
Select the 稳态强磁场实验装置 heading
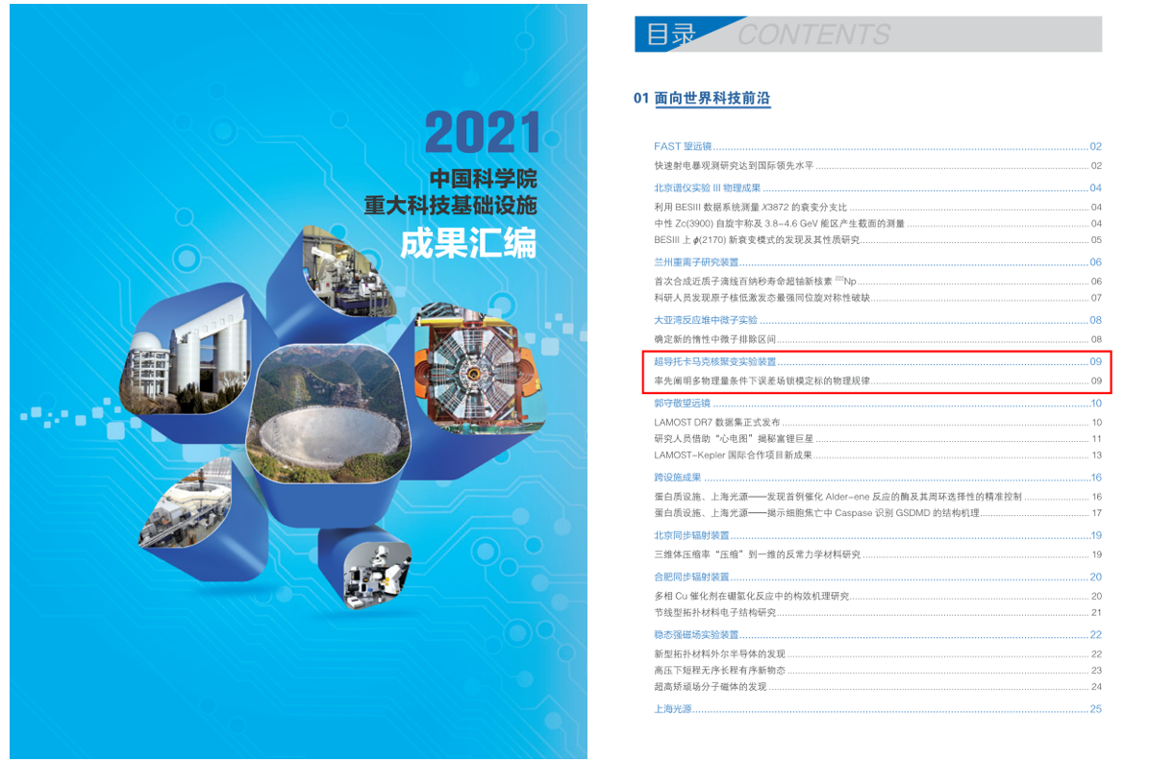[696, 635]
